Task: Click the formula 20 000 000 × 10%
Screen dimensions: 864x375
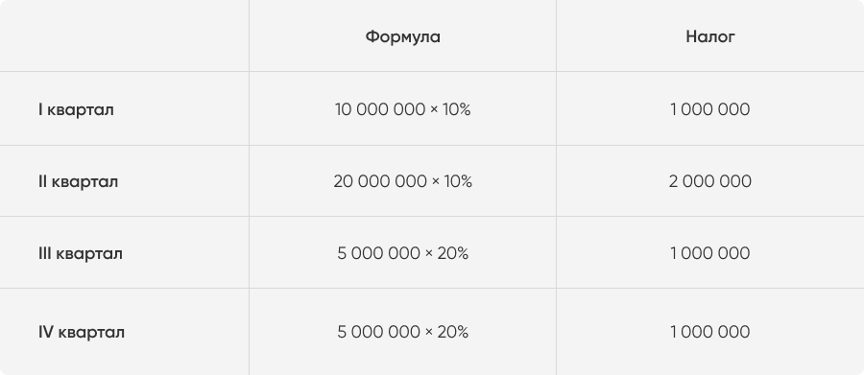Action: (x=403, y=181)
